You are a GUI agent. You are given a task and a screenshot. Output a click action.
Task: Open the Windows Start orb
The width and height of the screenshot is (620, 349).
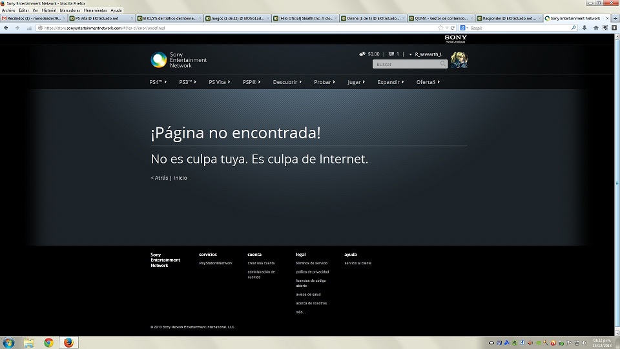[8, 343]
